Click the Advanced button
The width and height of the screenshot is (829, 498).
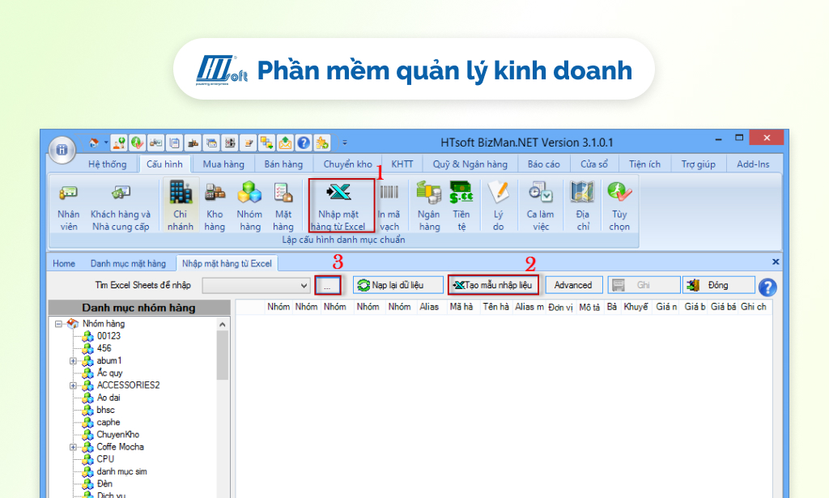574,286
